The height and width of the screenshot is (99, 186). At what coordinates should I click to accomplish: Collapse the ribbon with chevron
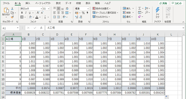pos(183,22)
